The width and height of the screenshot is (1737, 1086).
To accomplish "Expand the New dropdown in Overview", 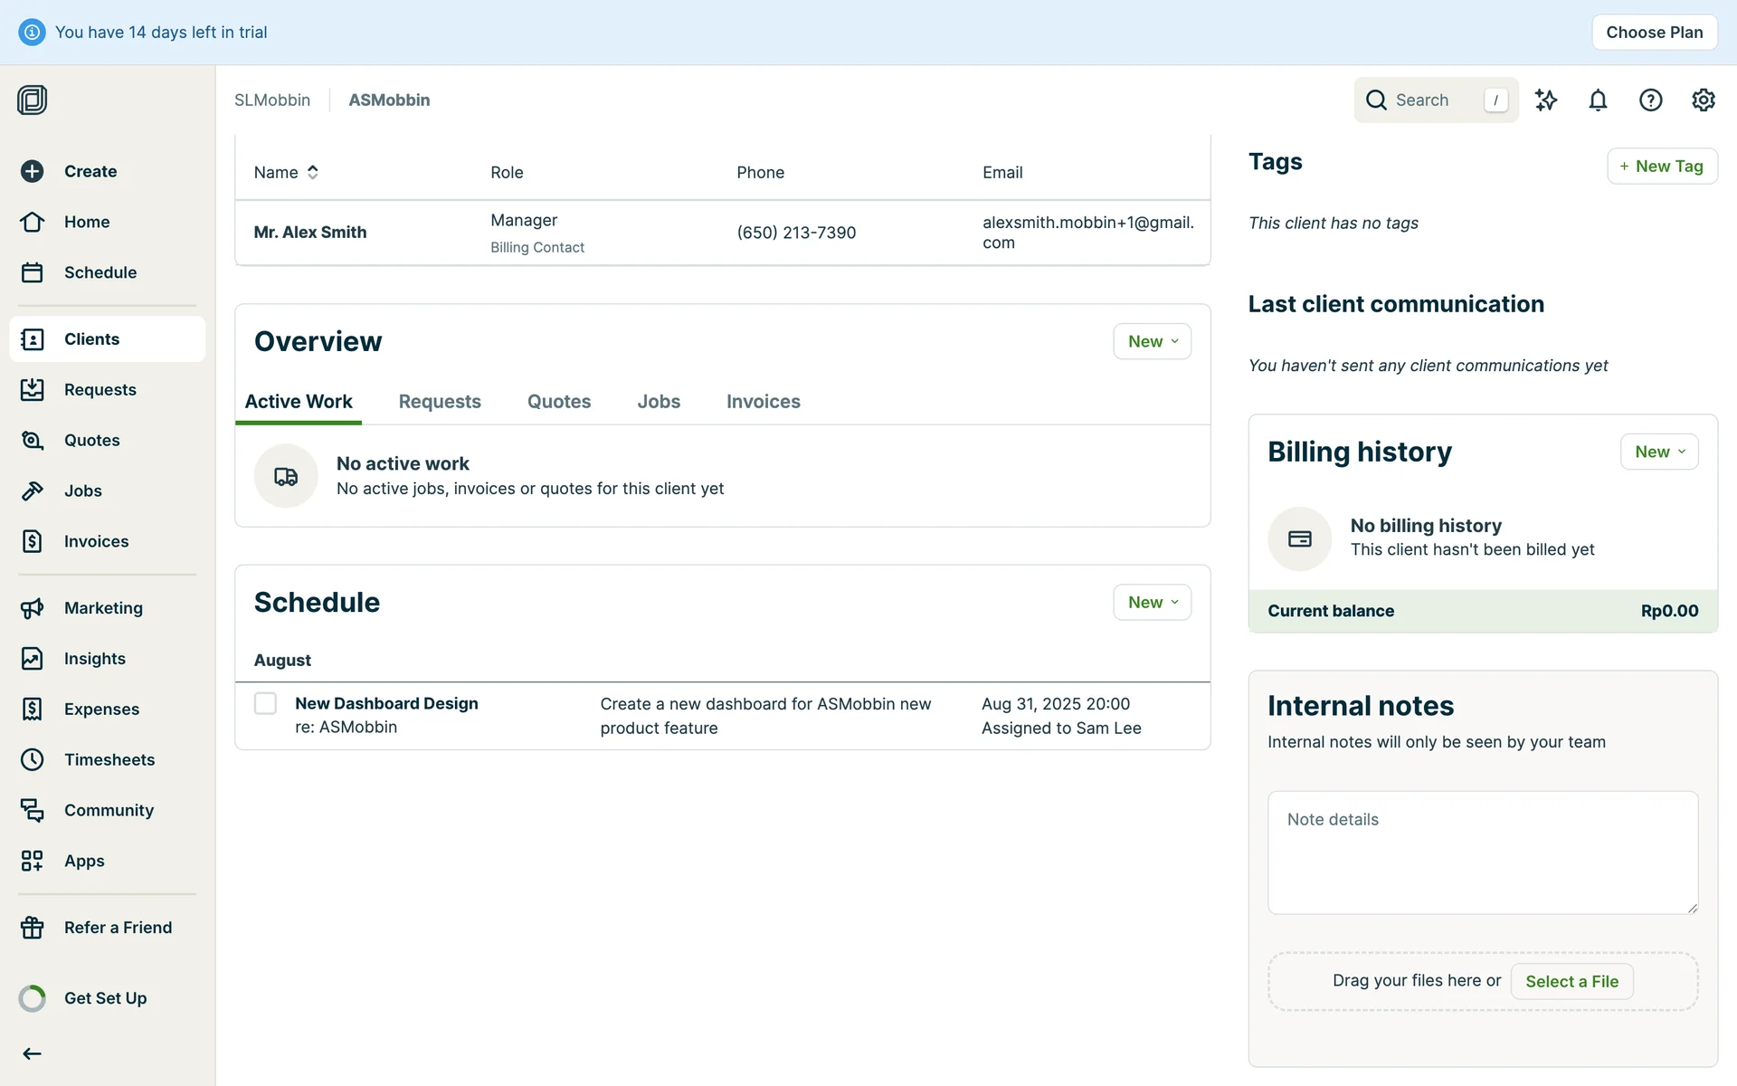I will [x=1152, y=341].
